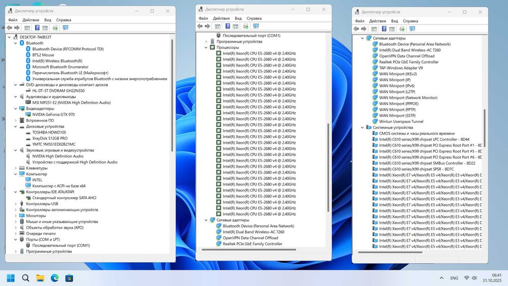Click network Wi-Fi icon in system tray
Screen dimensions: 508x286
click(x=466, y=278)
